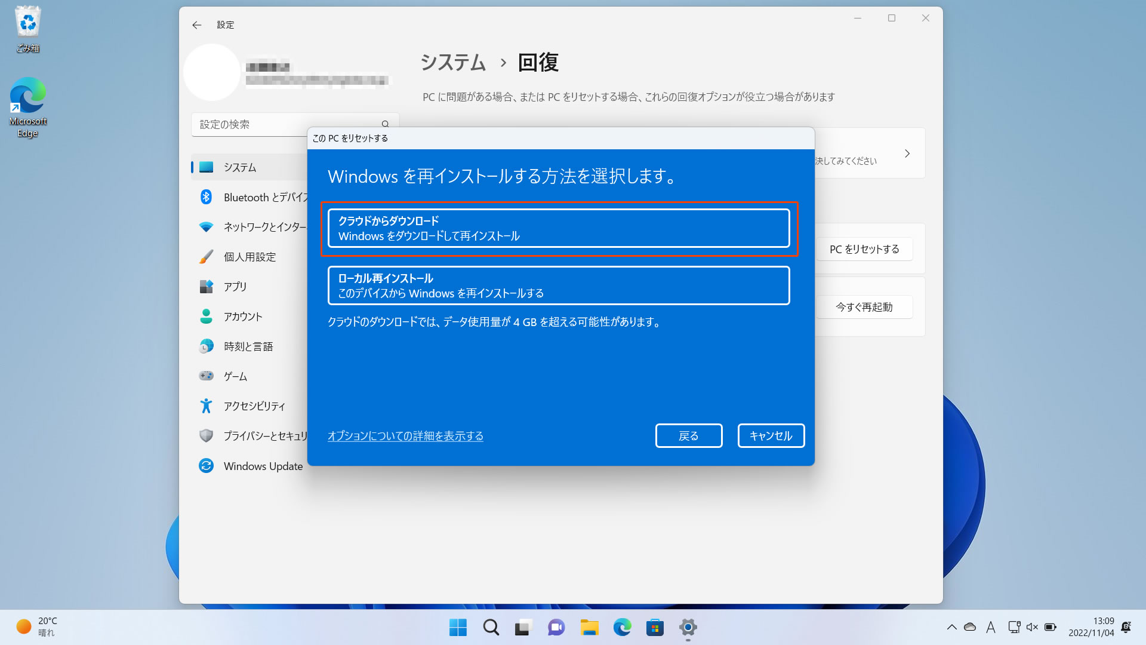Screen dimensions: 1146x645
Task: Click PC をリセットする button in Settings
Action: tap(864, 249)
